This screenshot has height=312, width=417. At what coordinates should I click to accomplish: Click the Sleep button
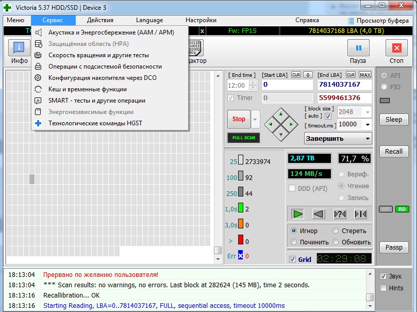coord(394,120)
